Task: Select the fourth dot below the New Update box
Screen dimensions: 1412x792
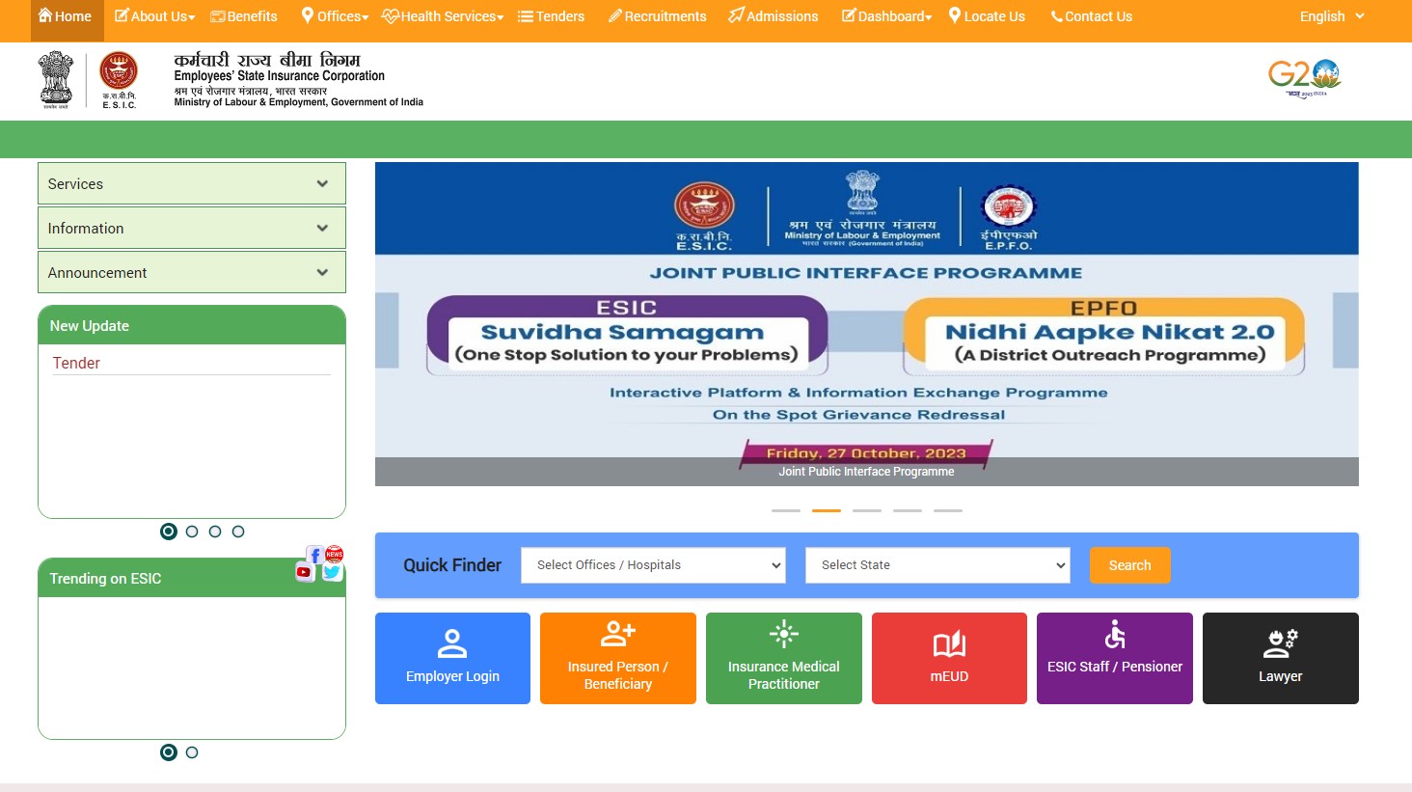Action: 238,532
